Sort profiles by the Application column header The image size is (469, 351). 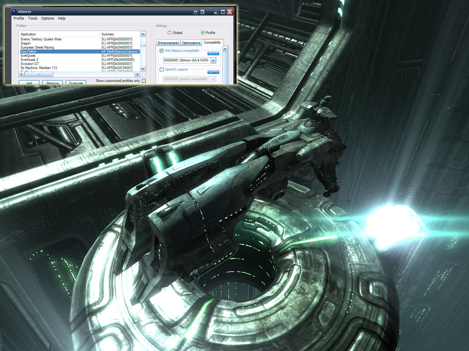[x=59, y=34]
